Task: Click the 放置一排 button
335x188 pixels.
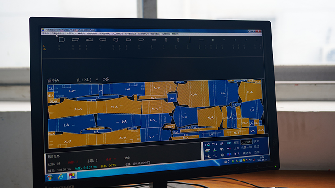Action: click(x=246, y=147)
